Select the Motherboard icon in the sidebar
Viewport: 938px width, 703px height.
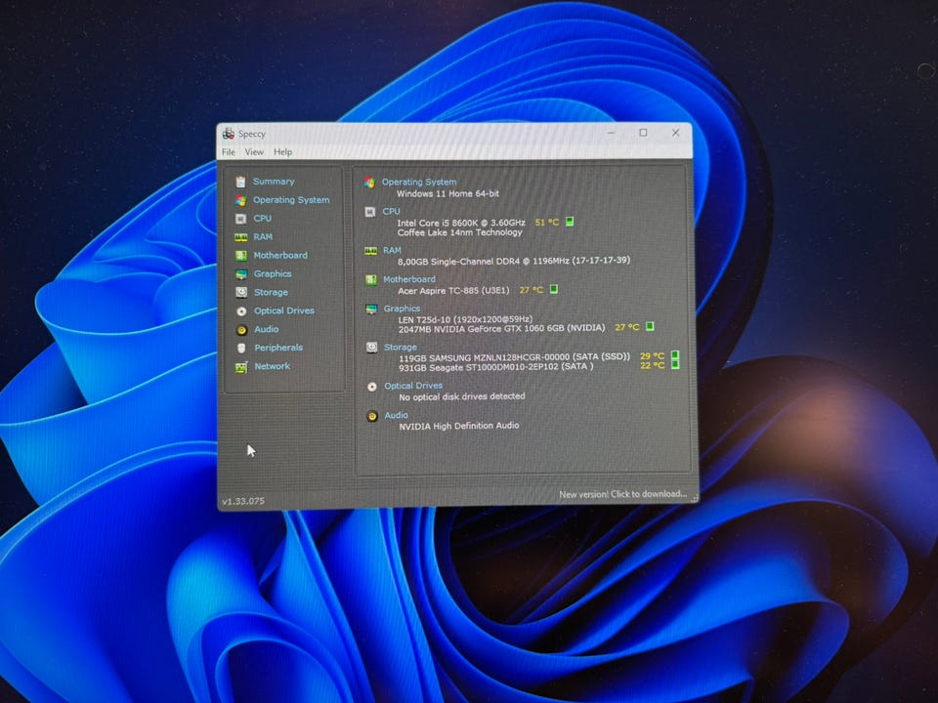(x=241, y=256)
